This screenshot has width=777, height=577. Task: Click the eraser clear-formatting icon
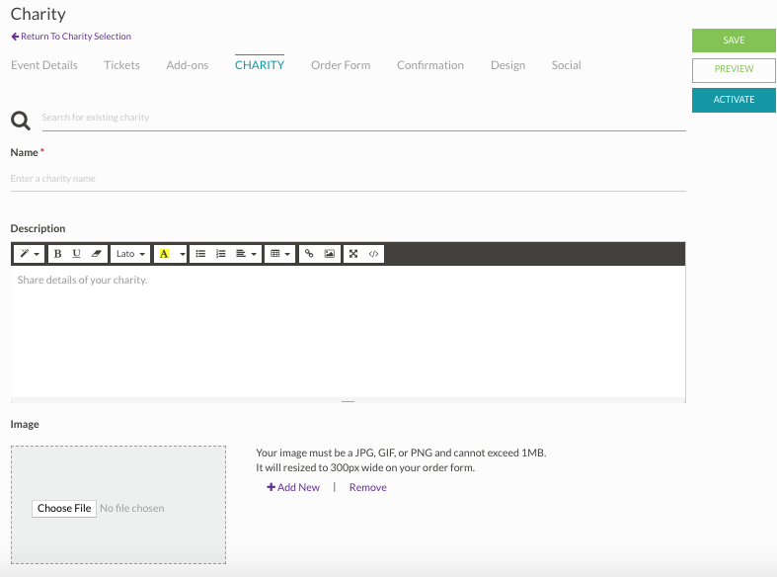point(96,254)
